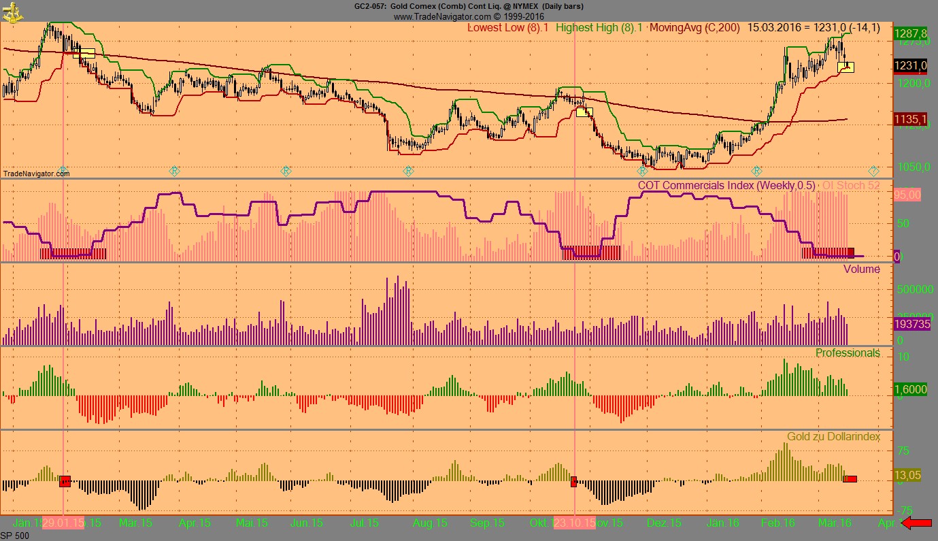938x541 pixels.
Task: Expand the Professionals indicator panel
Action: [848, 353]
